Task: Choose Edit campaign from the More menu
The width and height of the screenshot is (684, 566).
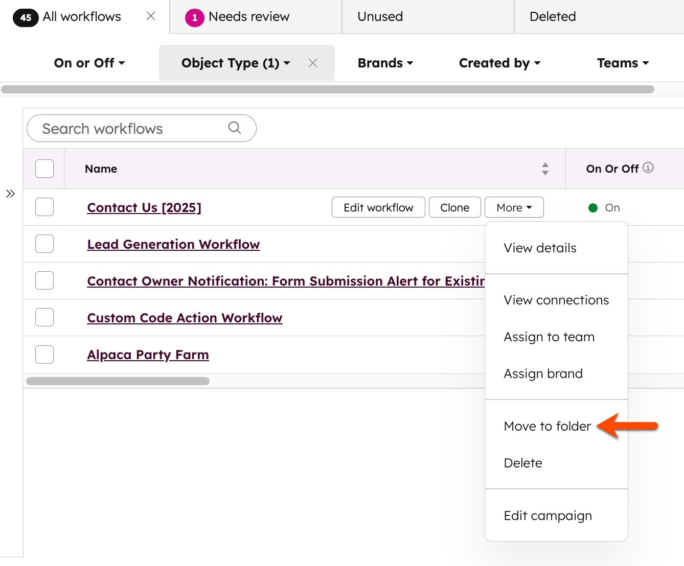Action: [548, 515]
